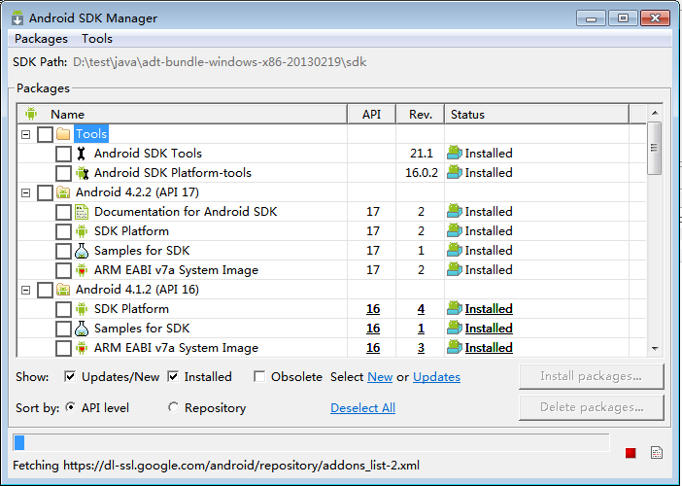Click the Android 4.1.2 folder icon
This screenshot has width=682, height=486.
click(x=63, y=290)
